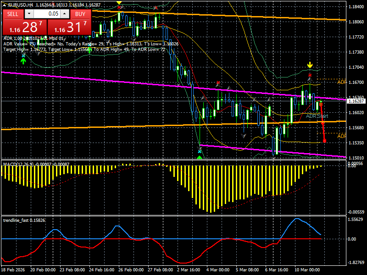Click the 2 Mar 16:00 time label
Screen dimensions: 367x275
[x=189, y=269]
